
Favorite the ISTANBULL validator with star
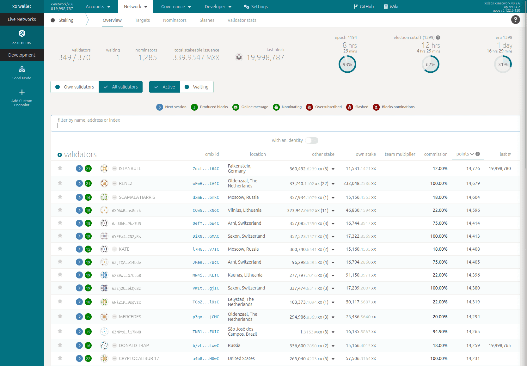point(60,168)
